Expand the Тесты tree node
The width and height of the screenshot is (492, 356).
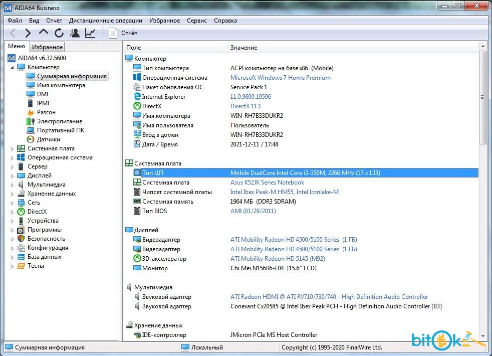click(x=12, y=266)
